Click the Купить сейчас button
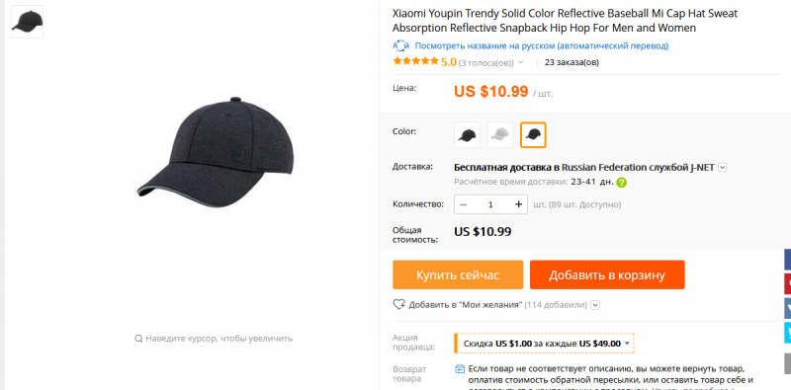Viewport: 791px width, 390px height. (x=458, y=274)
